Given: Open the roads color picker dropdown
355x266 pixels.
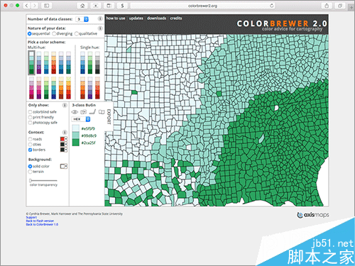Looking at the screenshot, I should [x=64, y=139].
